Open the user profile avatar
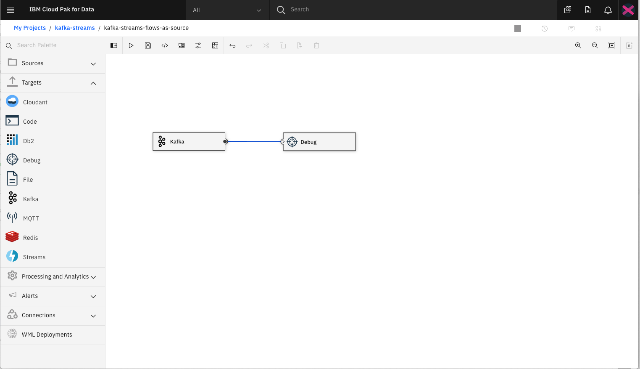640x369 pixels. [x=628, y=10]
